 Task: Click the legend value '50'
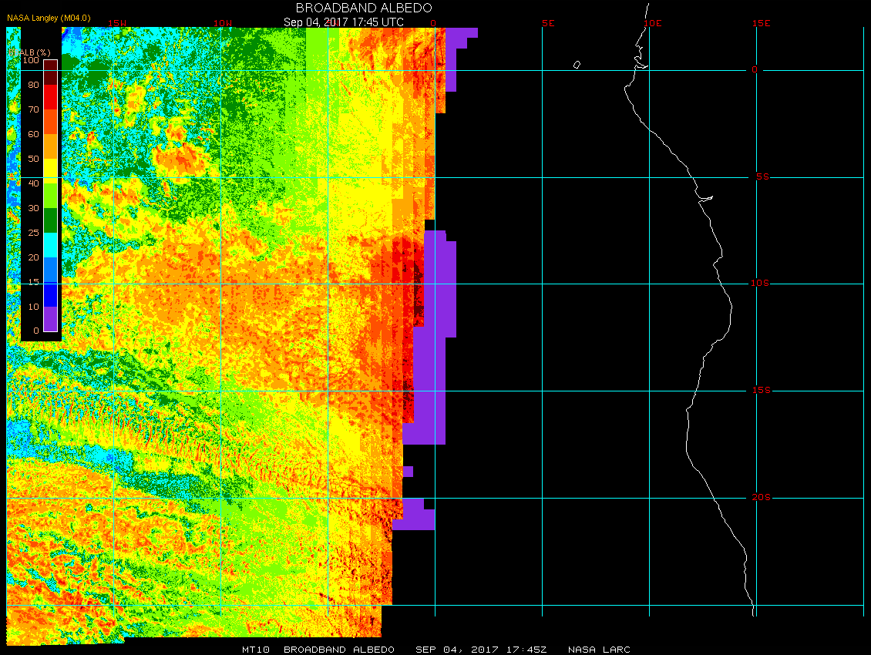tap(34, 159)
